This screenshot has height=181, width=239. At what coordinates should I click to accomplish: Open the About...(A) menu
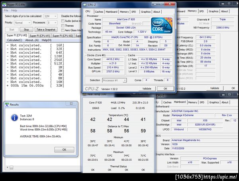(x=32, y=40)
